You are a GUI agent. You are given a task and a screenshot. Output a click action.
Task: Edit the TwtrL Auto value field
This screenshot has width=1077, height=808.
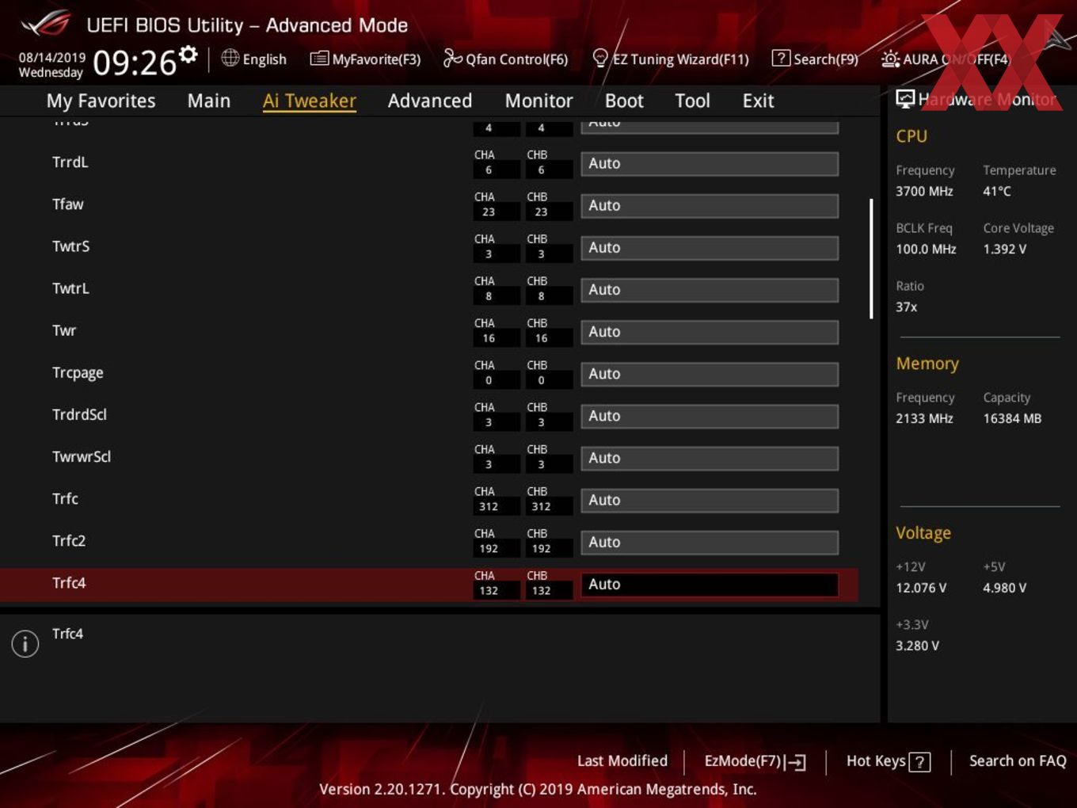pos(710,290)
